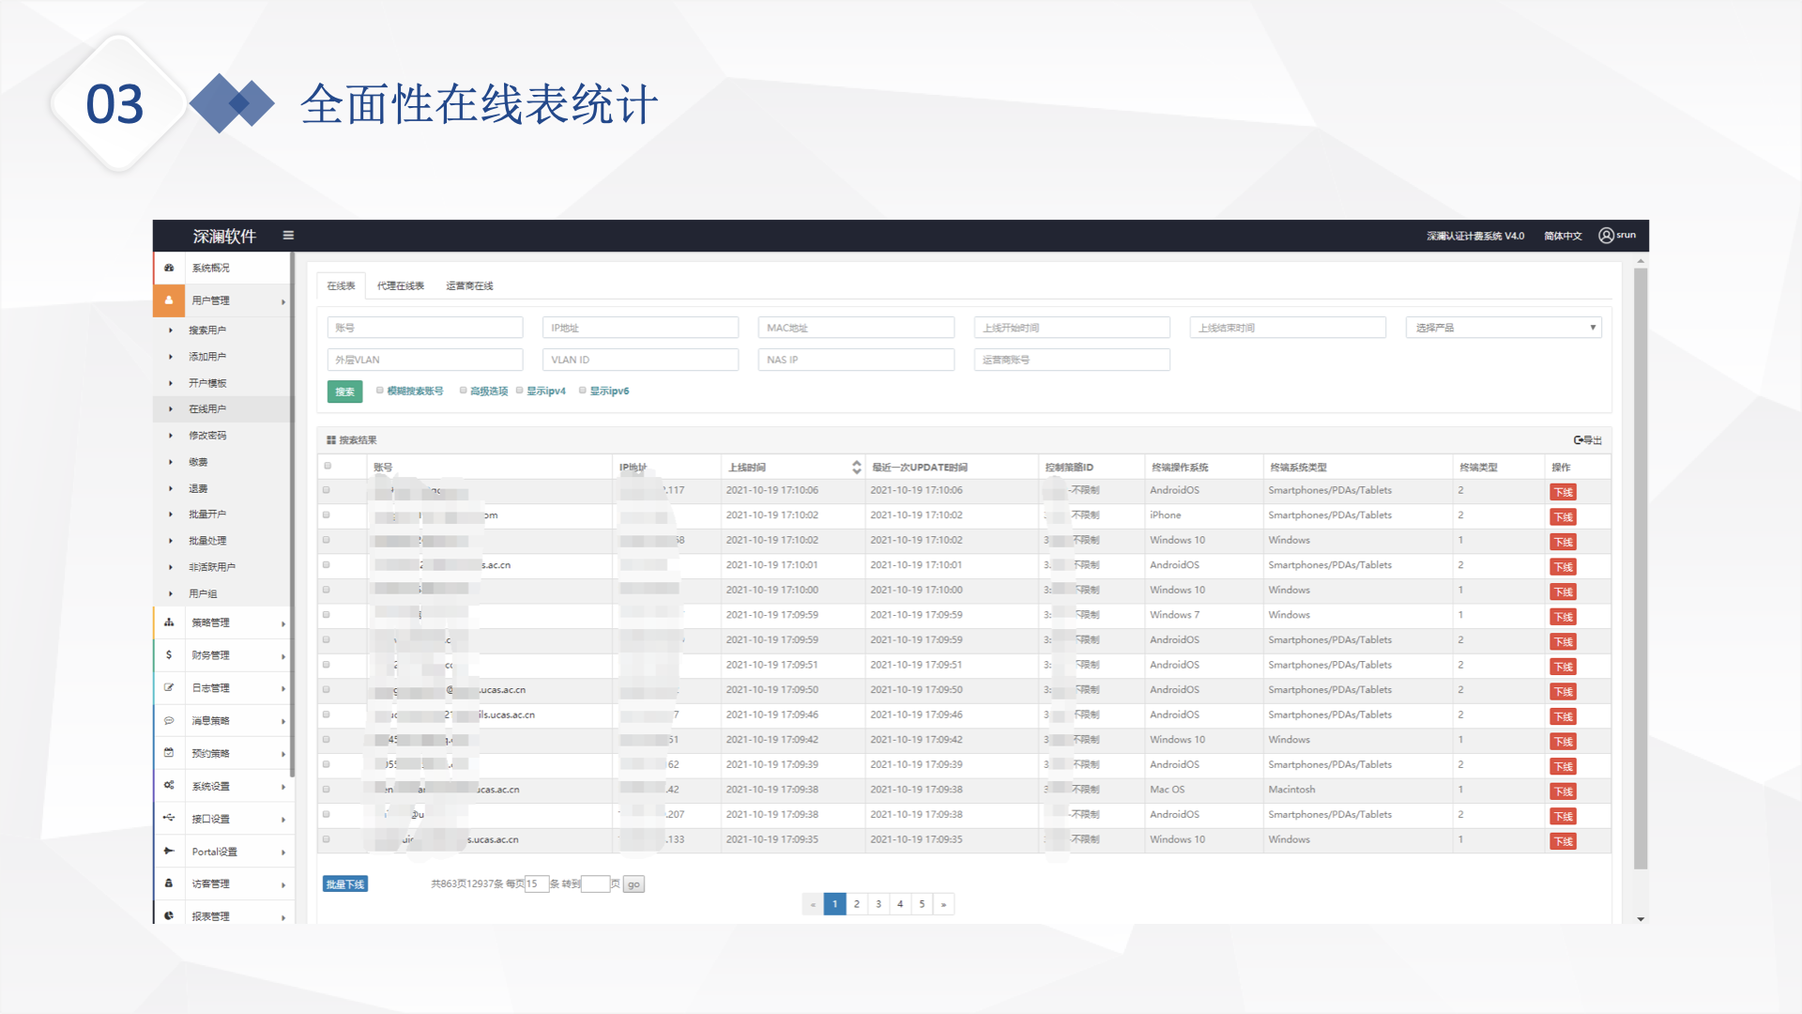1802x1014 pixels.
Task: Expand Portal设置 submenu arrow
Action: tap(283, 853)
